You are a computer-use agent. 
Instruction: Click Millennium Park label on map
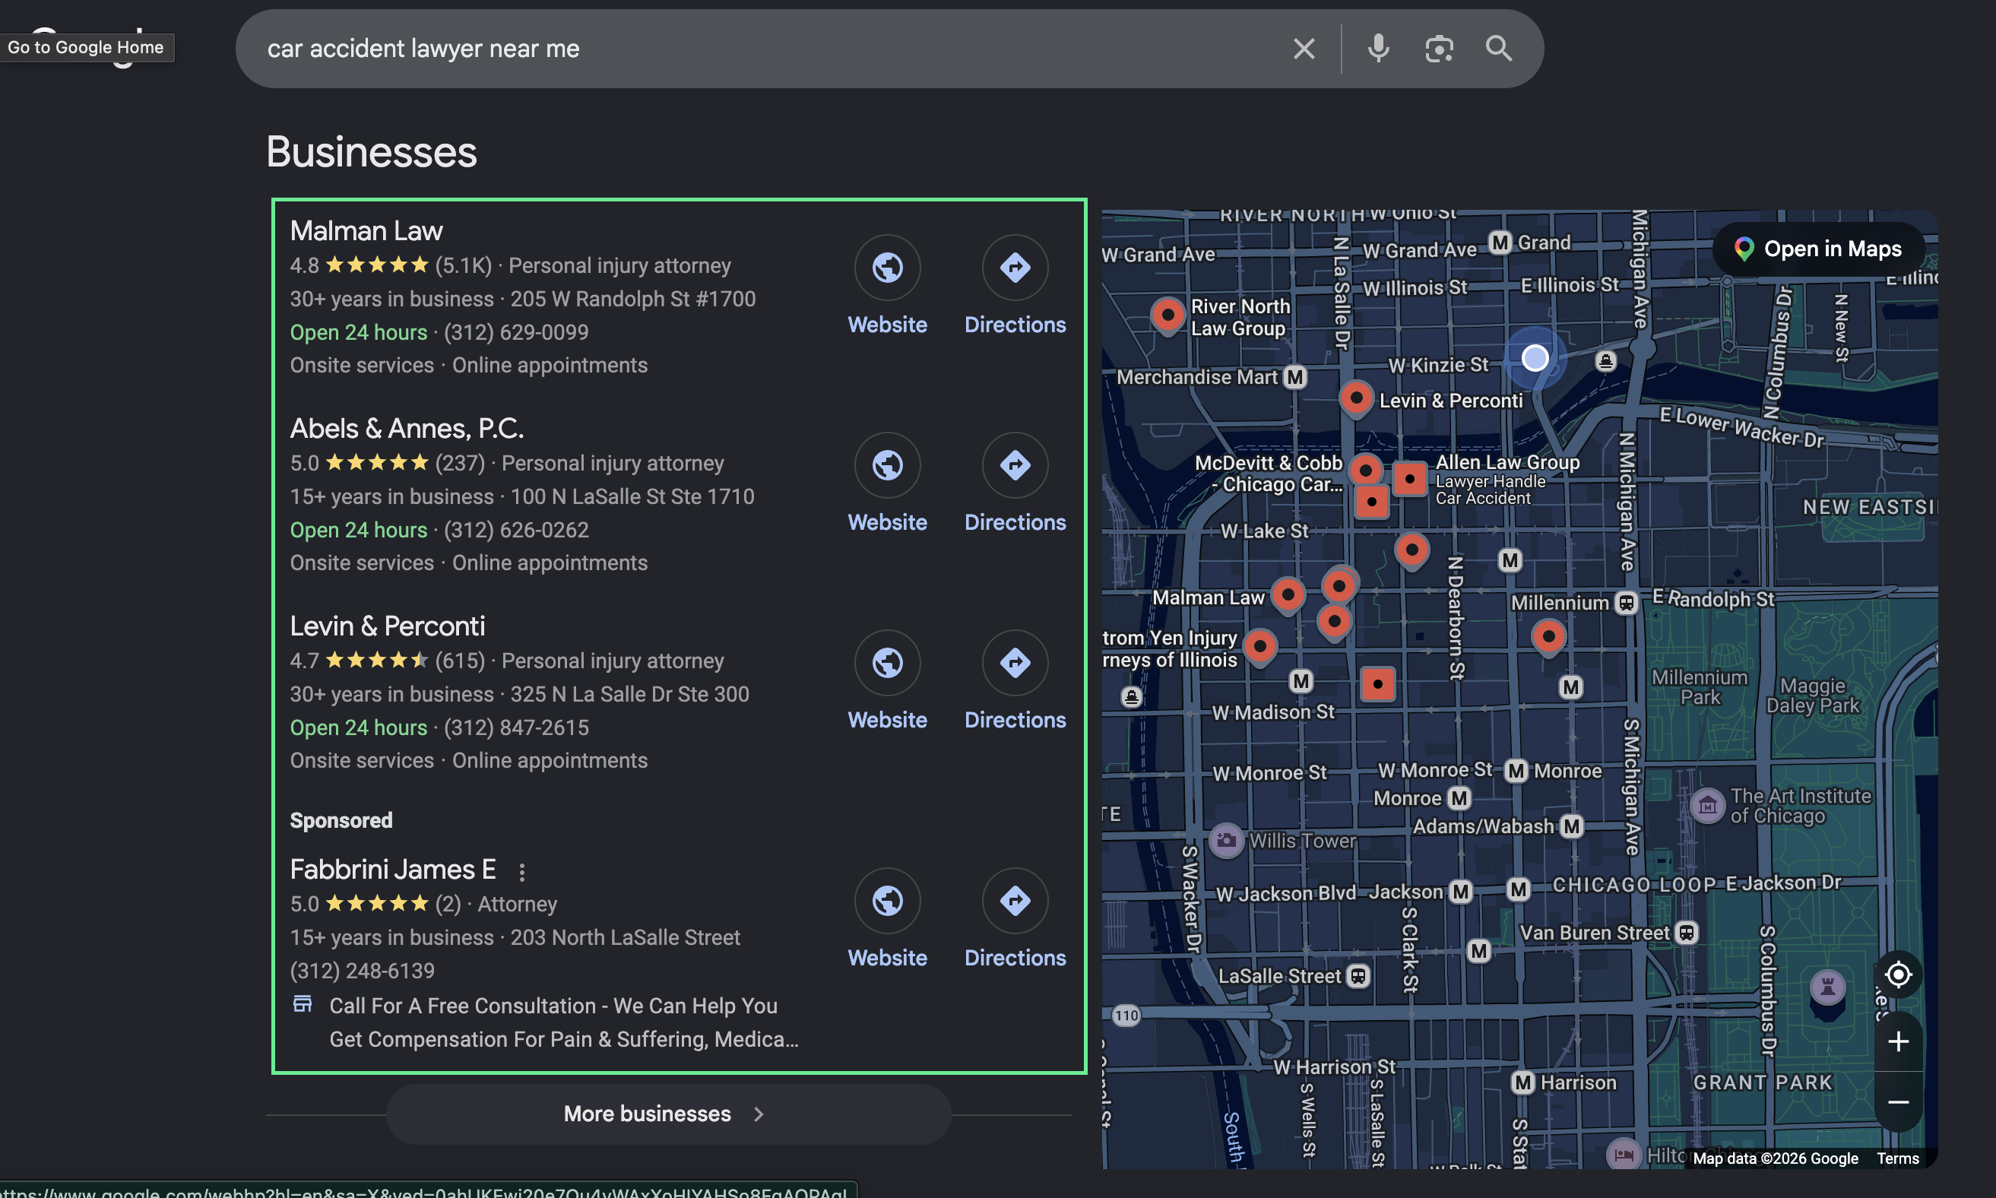(x=1699, y=688)
